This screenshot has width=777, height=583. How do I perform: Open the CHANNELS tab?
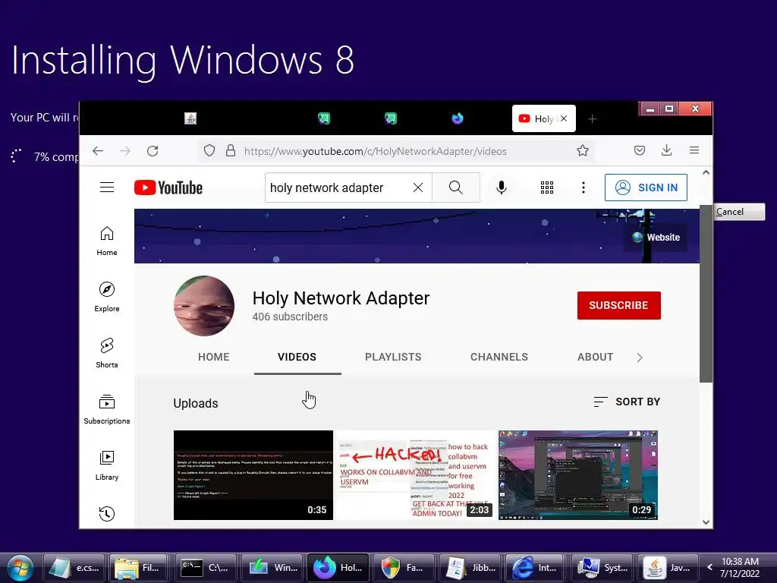tap(499, 357)
